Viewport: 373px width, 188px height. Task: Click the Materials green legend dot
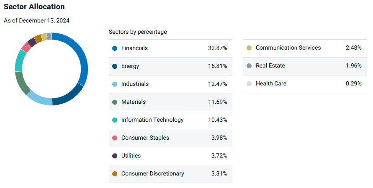click(115, 102)
